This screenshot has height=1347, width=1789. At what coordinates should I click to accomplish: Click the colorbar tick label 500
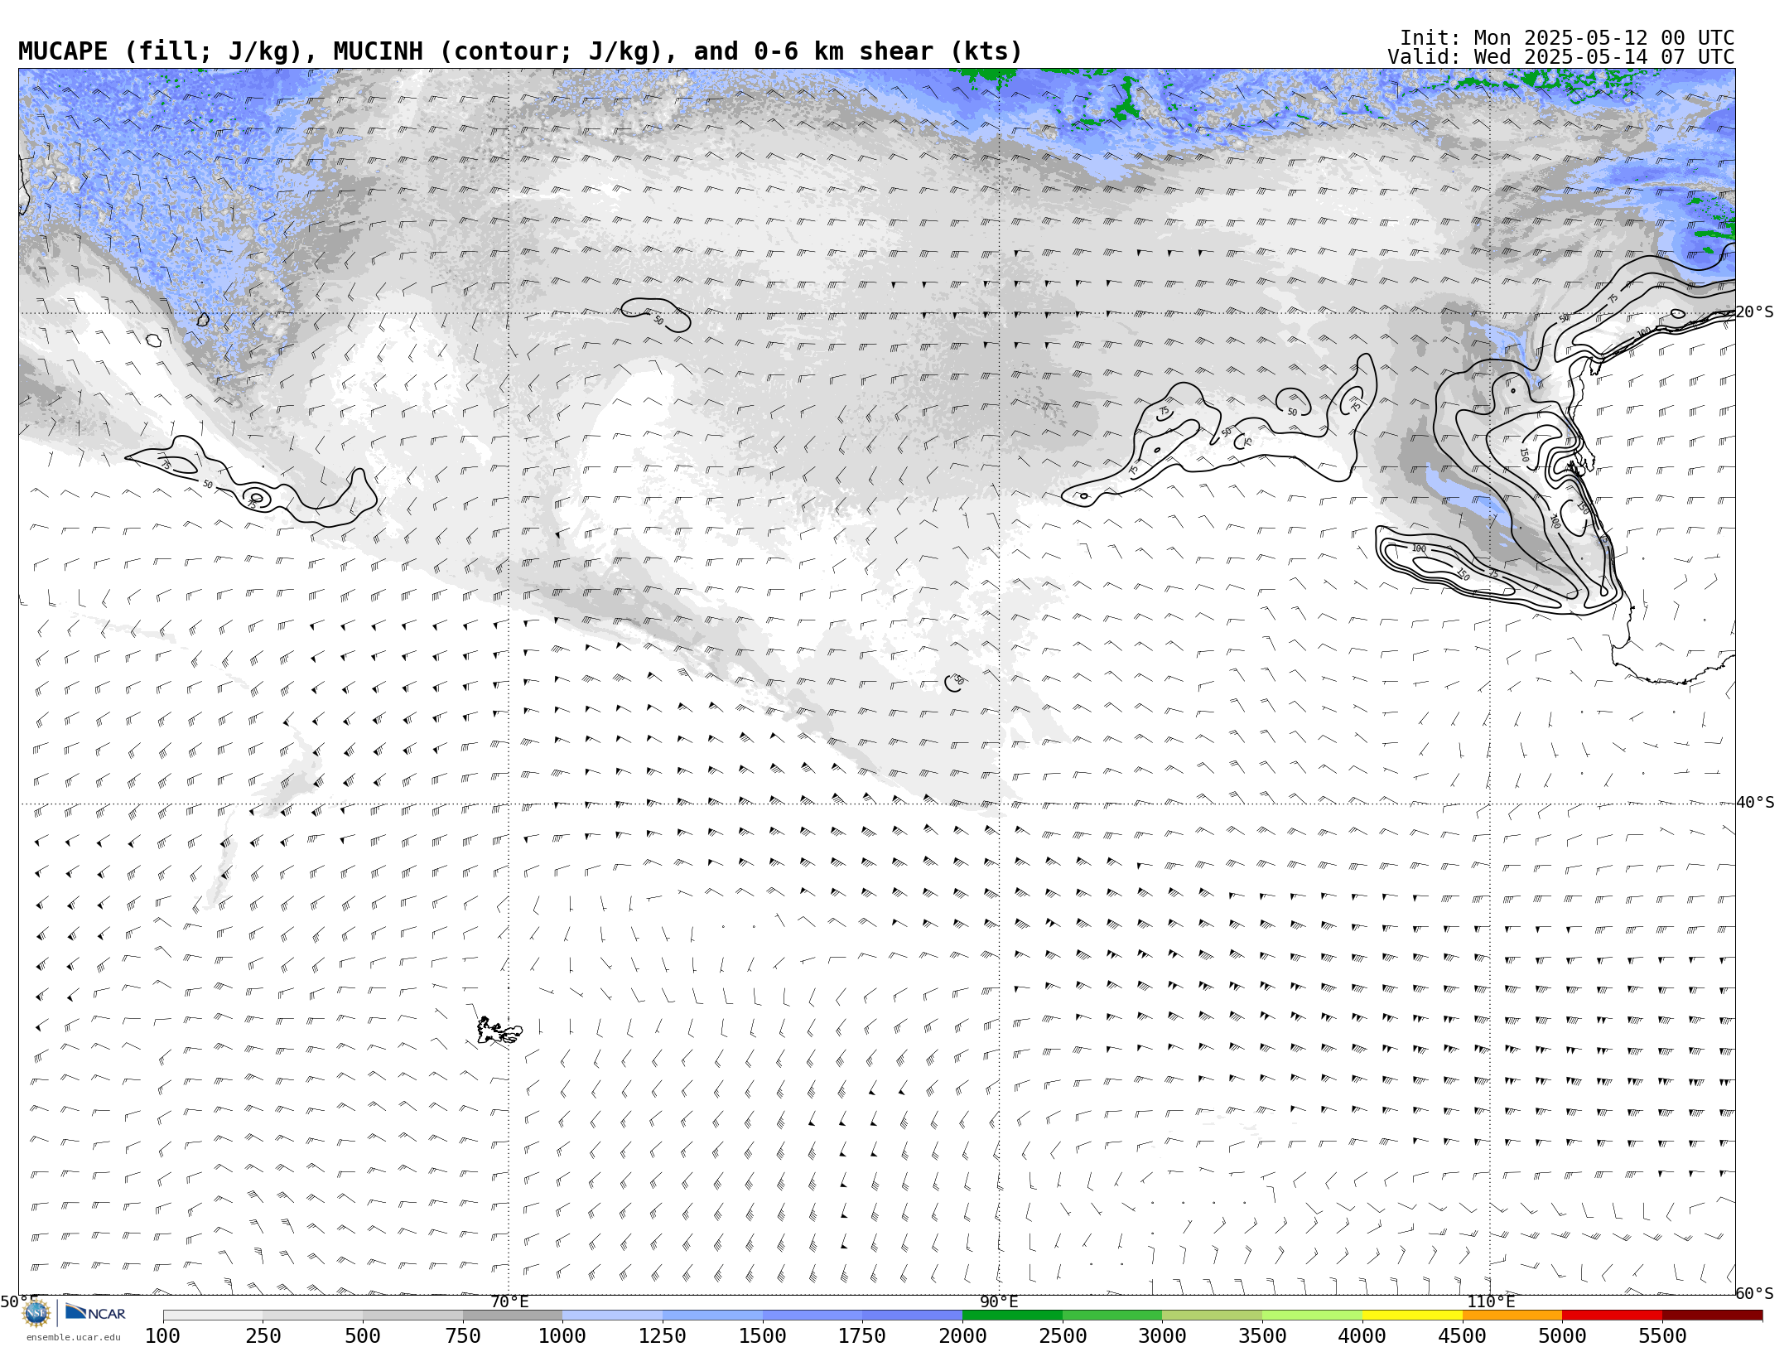363,1336
